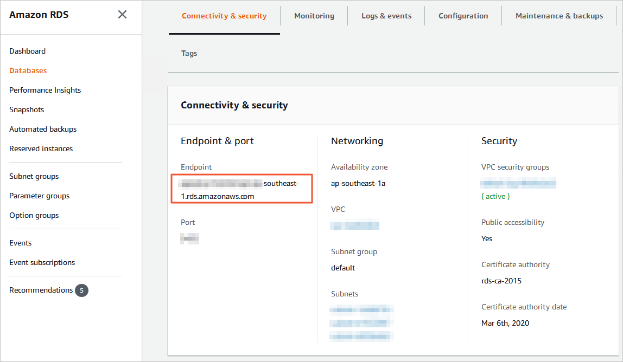Viewport: 623px width, 362px height.
Task: Click the Endpoint & port heading
Action: pos(217,141)
